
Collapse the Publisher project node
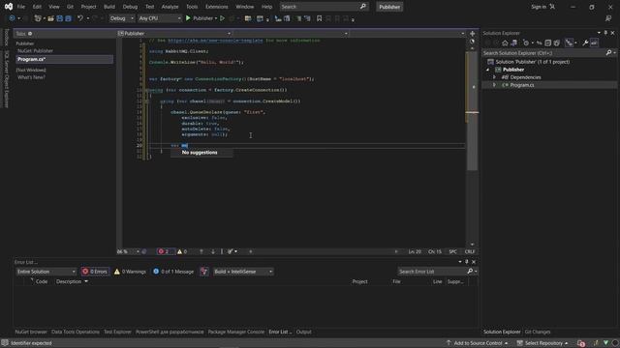487,70
